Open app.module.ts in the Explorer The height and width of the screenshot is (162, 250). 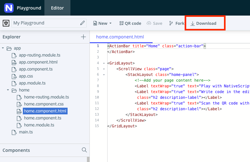click(x=32, y=83)
